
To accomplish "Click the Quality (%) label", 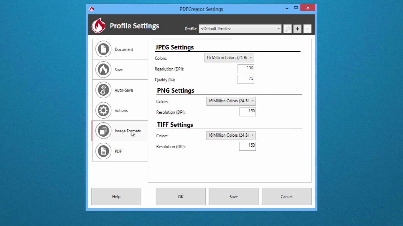I will click(165, 80).
